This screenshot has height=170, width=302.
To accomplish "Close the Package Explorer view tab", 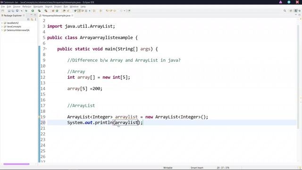I will click(24, 16).
